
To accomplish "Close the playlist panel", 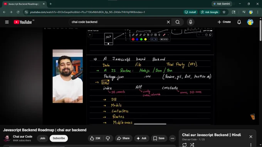I will [251, 137].
